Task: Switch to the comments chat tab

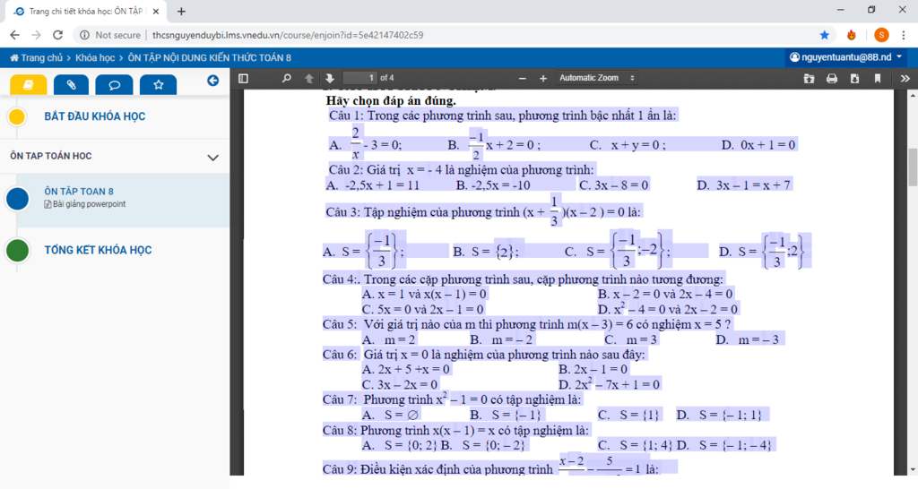Action: [x=115, y=85]
